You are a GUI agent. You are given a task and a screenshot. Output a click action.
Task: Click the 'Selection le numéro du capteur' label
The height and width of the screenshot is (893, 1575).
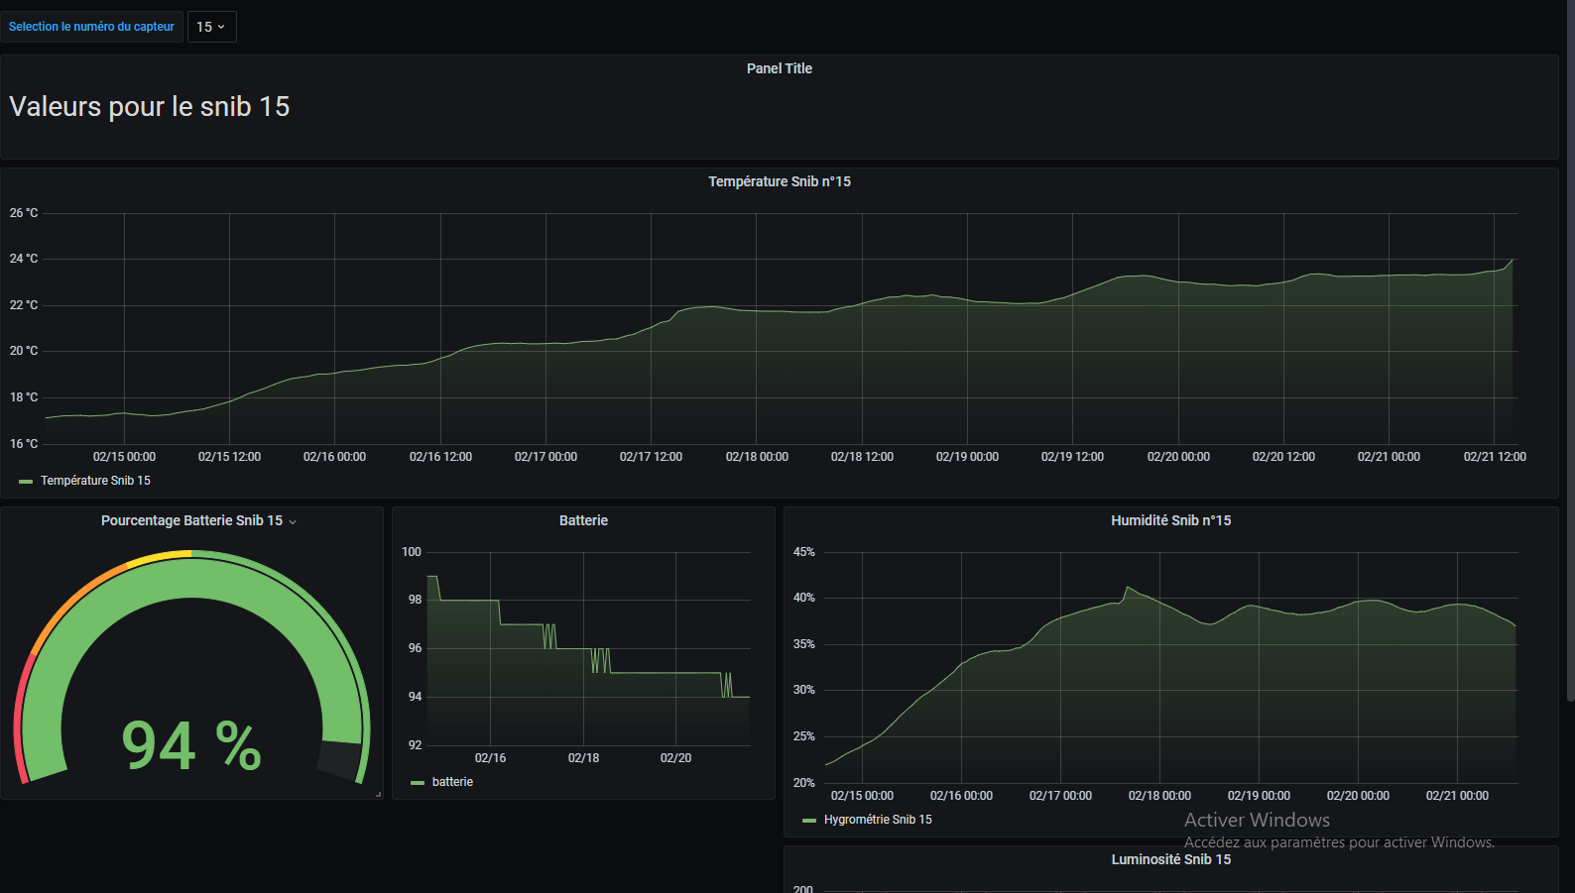tap(91, 27)
